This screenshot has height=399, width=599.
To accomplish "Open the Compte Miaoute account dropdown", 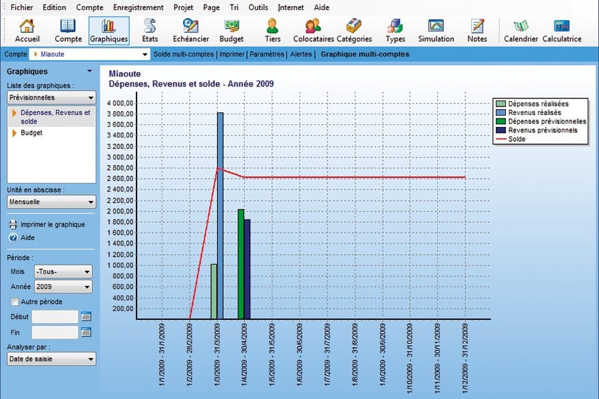I will (89, 55).
